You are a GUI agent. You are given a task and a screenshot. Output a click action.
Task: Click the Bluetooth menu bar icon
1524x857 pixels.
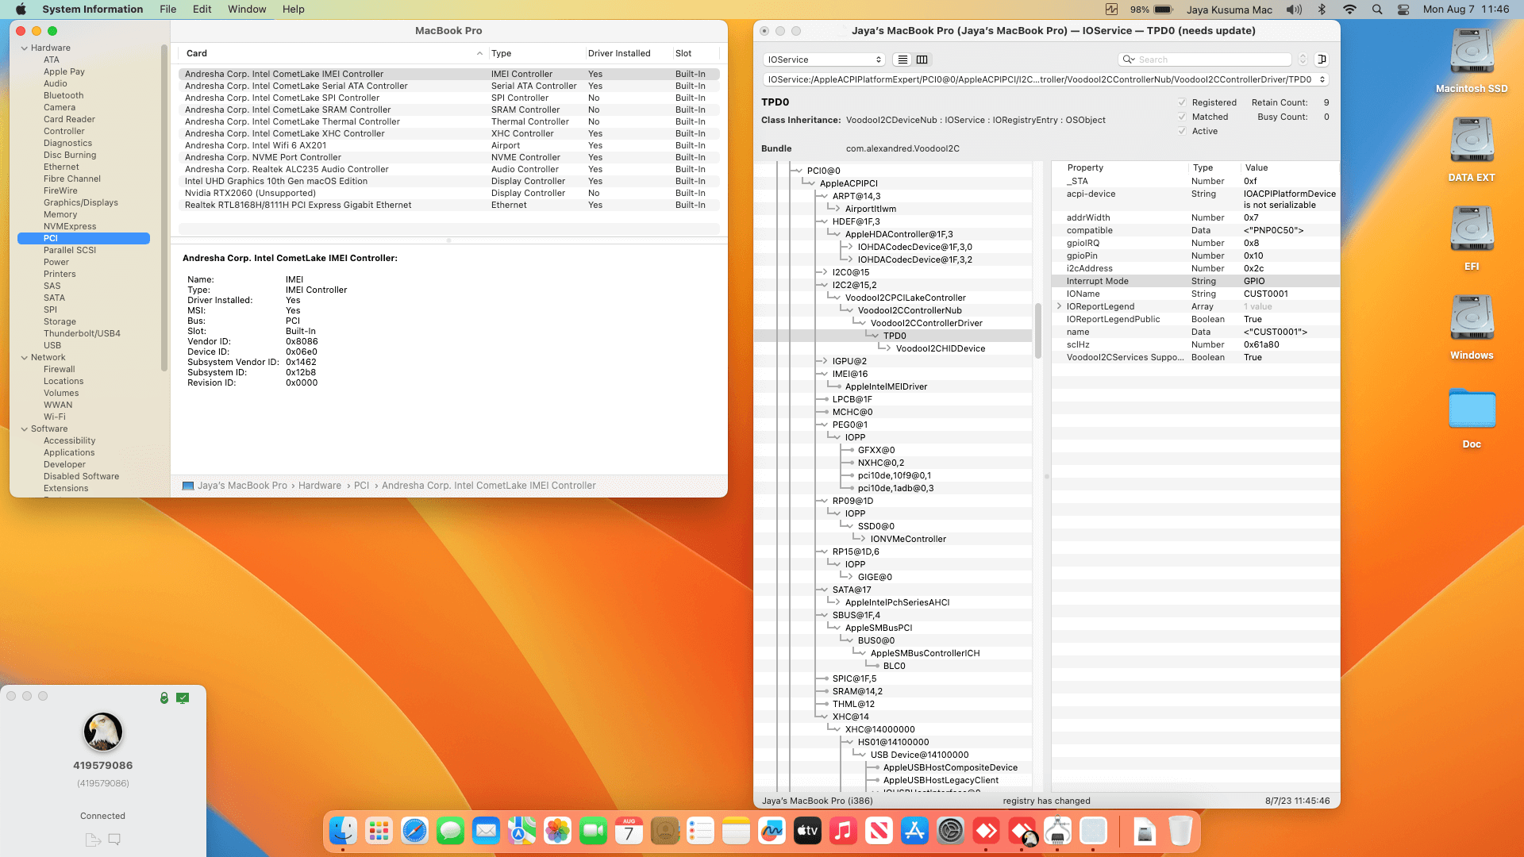click(x=1322, y=10)
